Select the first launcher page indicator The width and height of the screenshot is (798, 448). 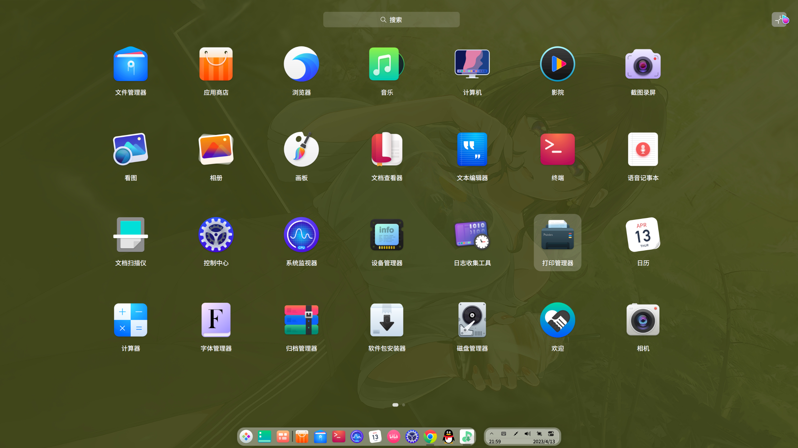click(395, 405)
